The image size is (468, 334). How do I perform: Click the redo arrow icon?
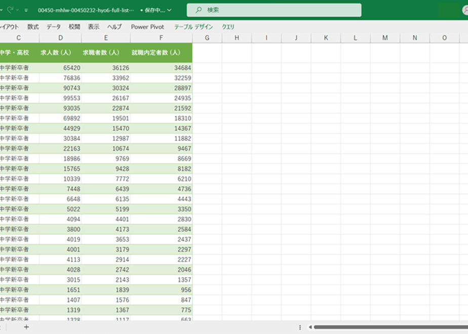(x=10, y=10)
